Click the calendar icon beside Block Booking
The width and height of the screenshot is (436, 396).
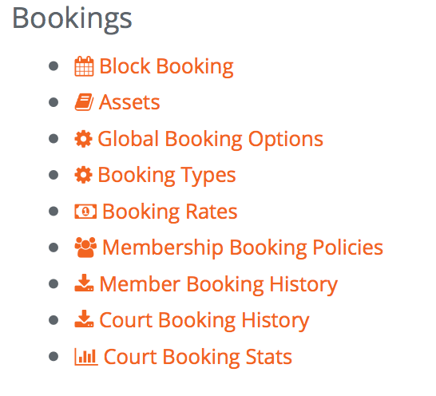84,66
